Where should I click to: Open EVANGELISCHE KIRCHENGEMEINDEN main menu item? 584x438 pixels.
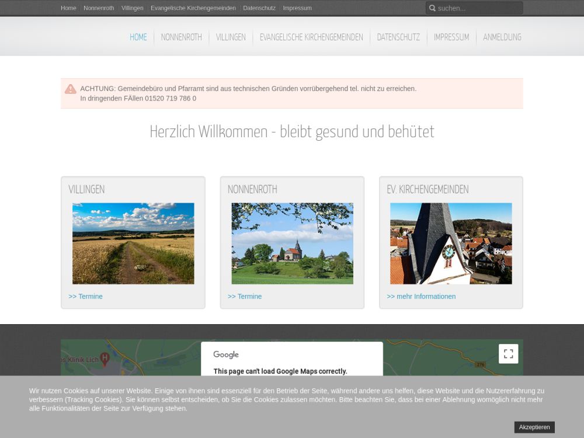(x=311, y=37)
